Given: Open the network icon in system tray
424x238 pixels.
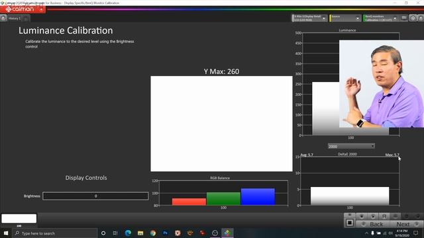Looking at the screenshot, I should [x=384, y=233].
